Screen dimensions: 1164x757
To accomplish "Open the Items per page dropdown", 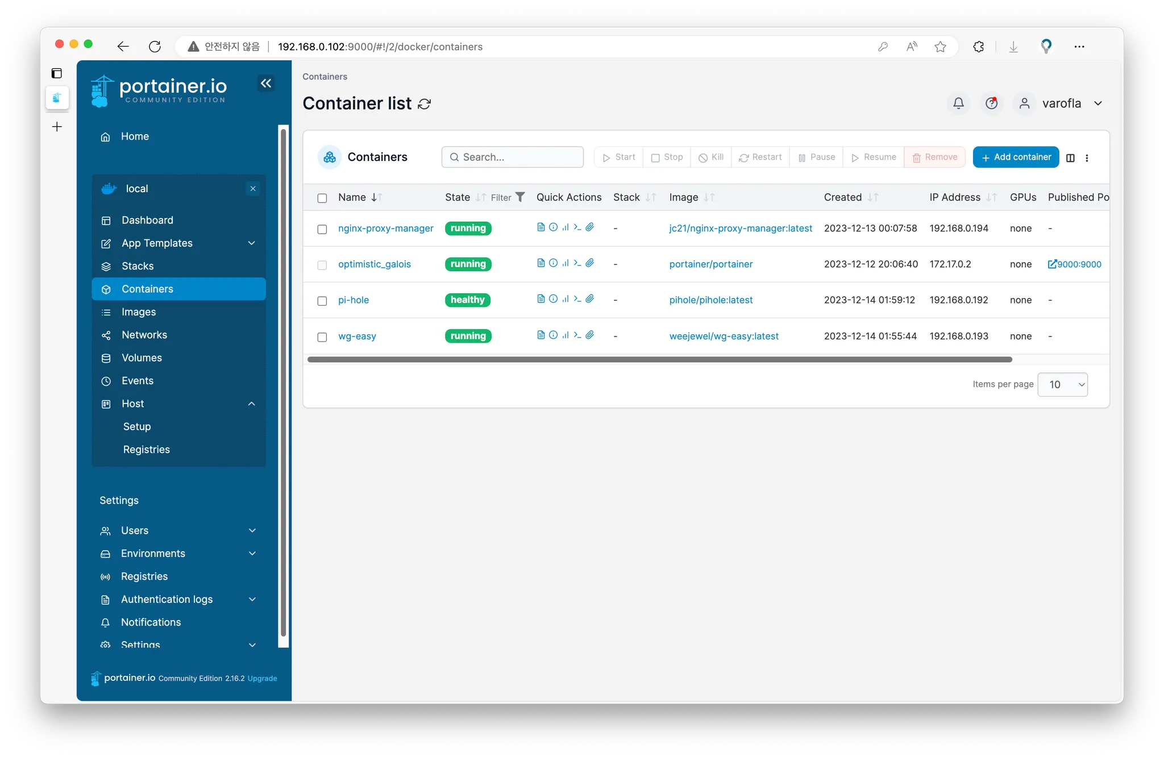I will tap(1062, 385).
